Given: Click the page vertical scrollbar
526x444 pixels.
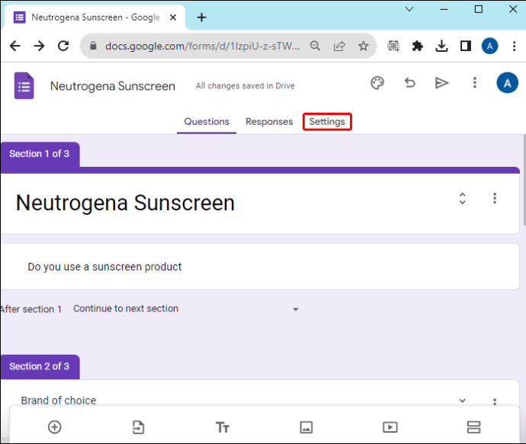Looking at the screenshot, I should point(524,180).
